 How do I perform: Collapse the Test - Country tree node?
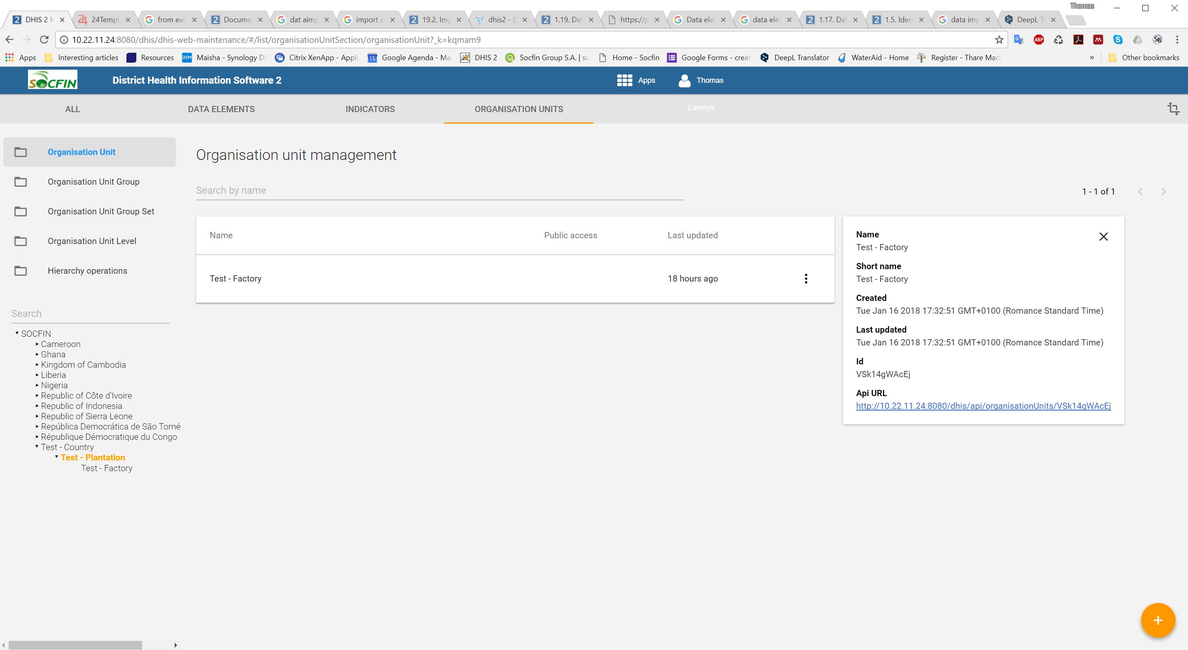coord(37,446)
